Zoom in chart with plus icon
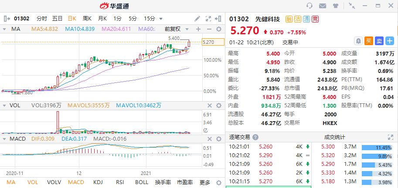398x188 pixels. click(x=198, y=30)
